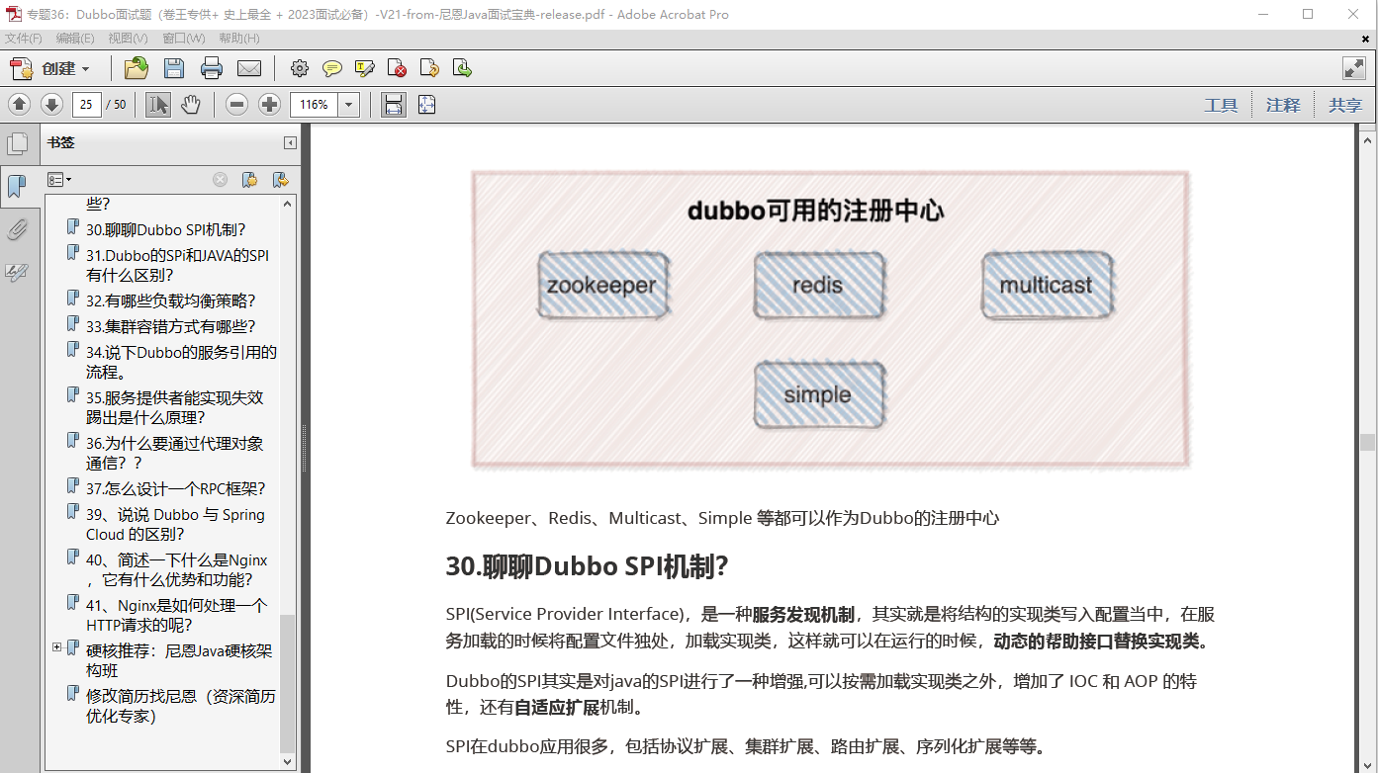Open the 注释 pane
Screen dimensions: 1378x773
point(1283,105)
